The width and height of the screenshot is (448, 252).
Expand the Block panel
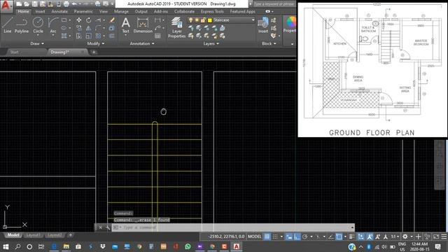(x=269, y=43)
